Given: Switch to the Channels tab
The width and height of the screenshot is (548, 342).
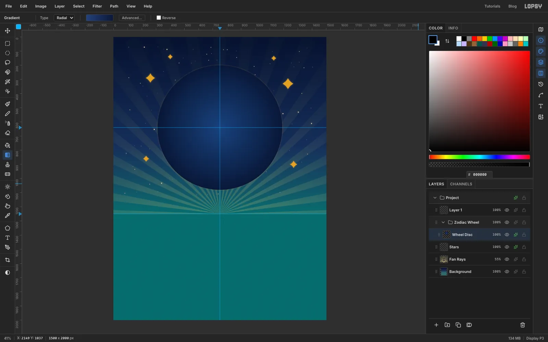Looking at the screenshot, I should 461,184.
